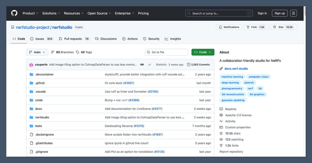Click the photogrammetry topic tag
This screenshot has width=312, height=163.
(x=232, y=88)
